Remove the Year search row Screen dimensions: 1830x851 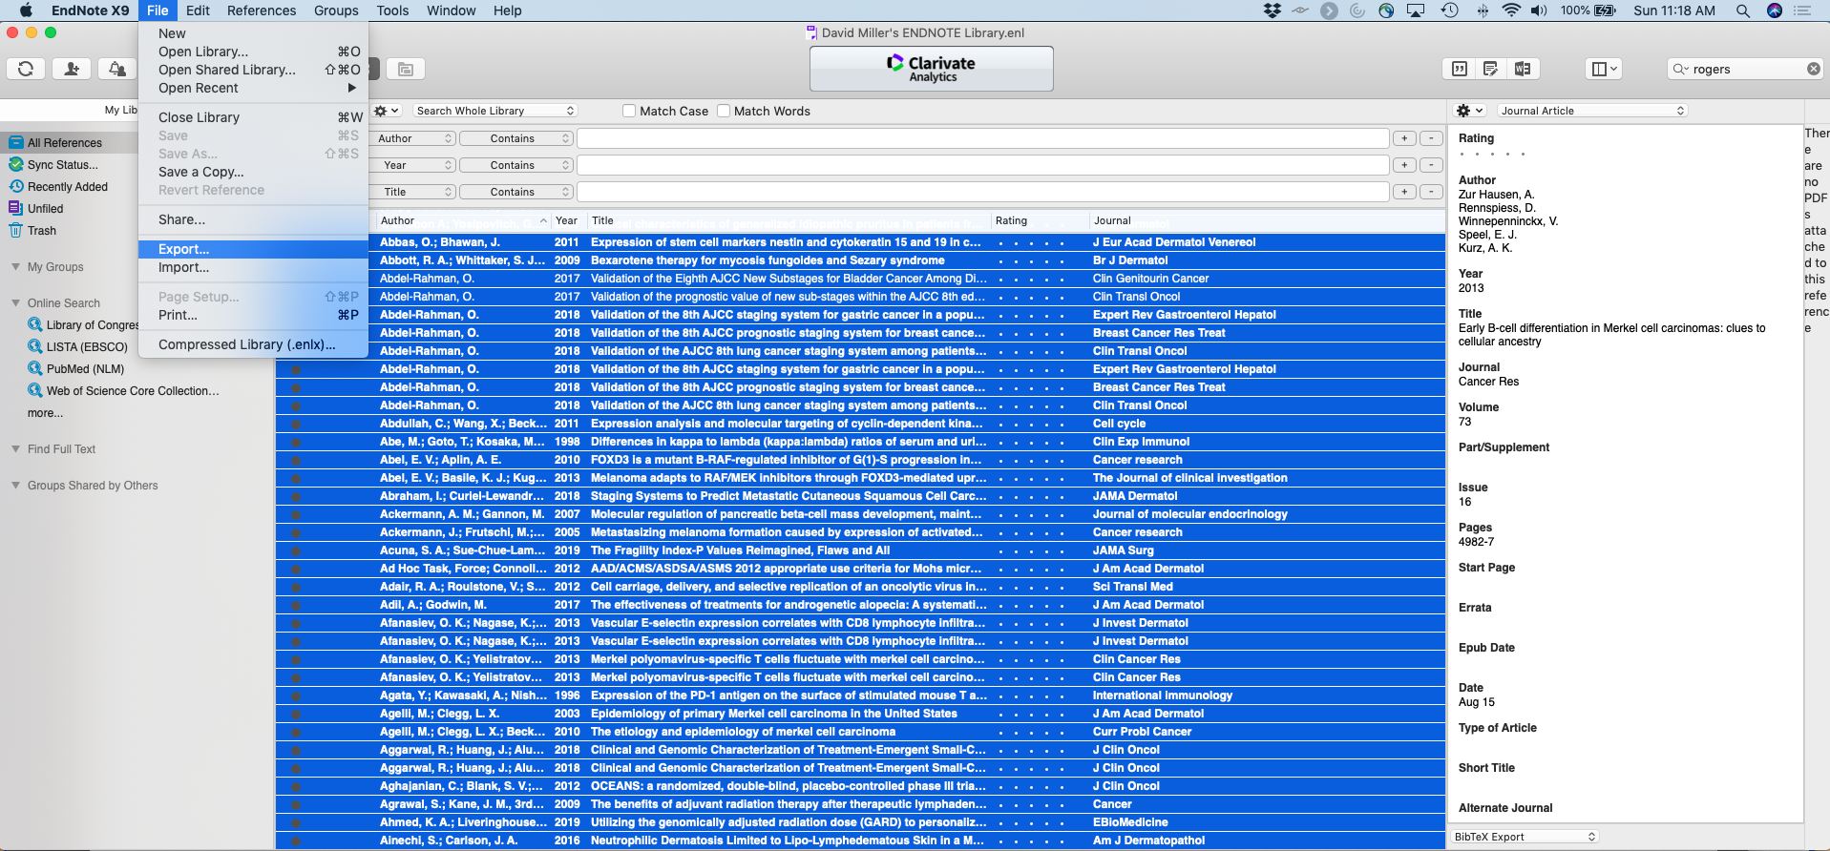point(1431,165)
